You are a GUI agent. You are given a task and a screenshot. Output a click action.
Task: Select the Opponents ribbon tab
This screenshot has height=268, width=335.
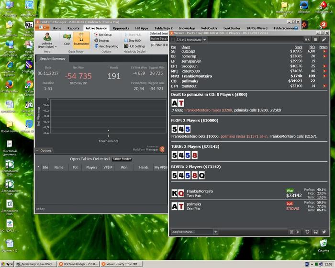(x=121, y=28)
